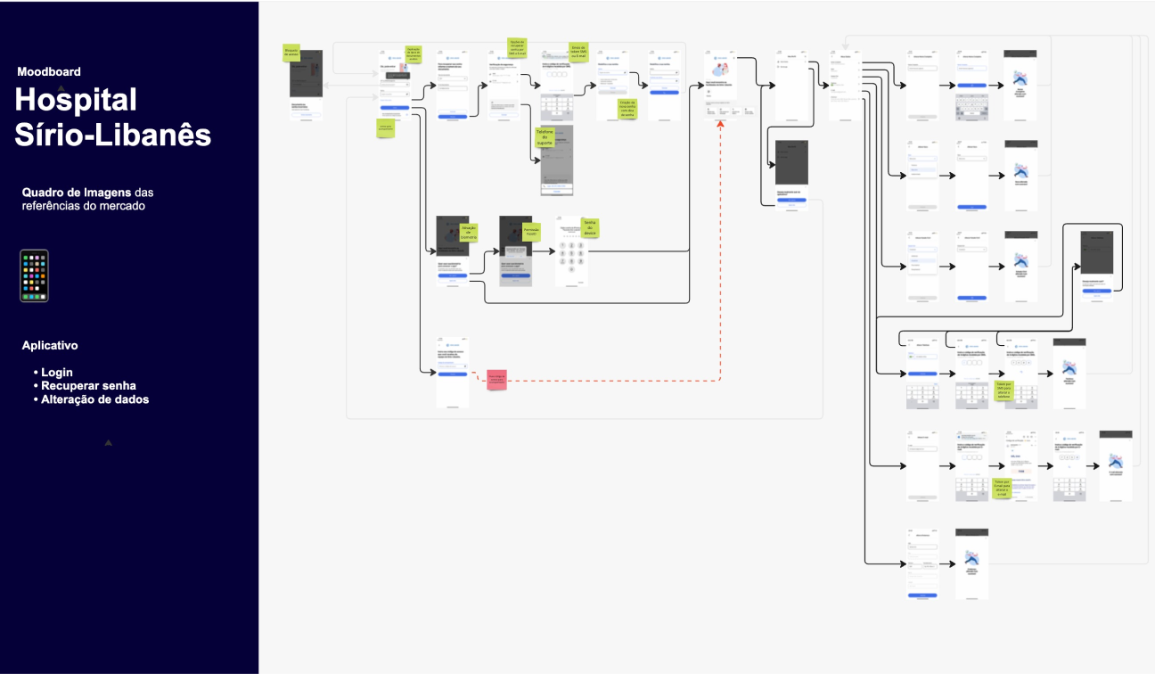Select the darkened blocked-access login screen thumbnail

pos(306,85)
